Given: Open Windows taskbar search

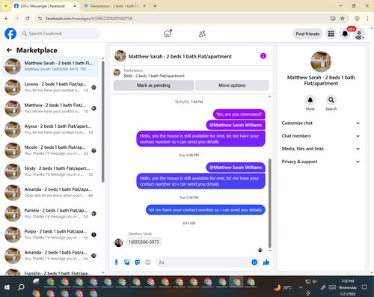Looking at the screenshot, I should pos(21,287).
